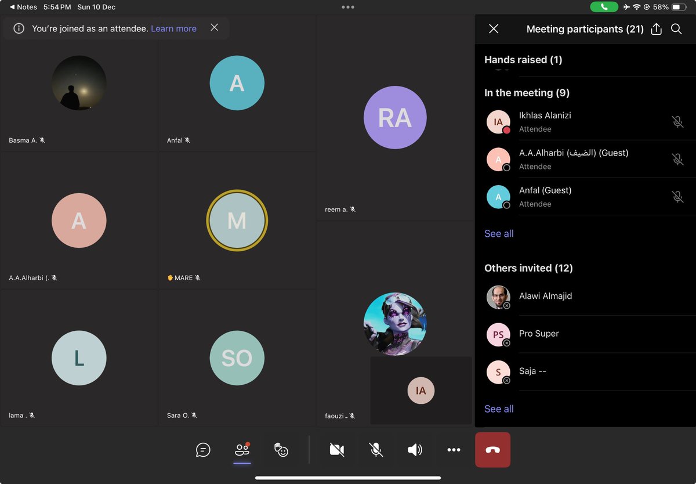Open the meeting chat icon

pyautogui.click(x=203, y=450)
